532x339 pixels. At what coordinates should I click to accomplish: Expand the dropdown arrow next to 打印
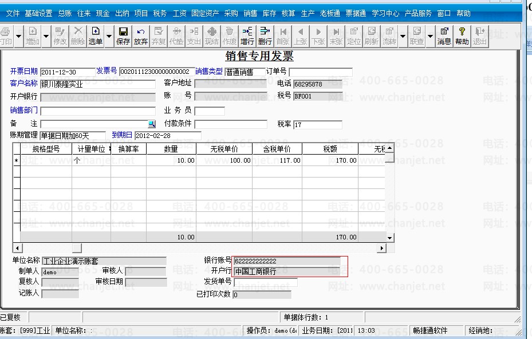pos(19,36)
